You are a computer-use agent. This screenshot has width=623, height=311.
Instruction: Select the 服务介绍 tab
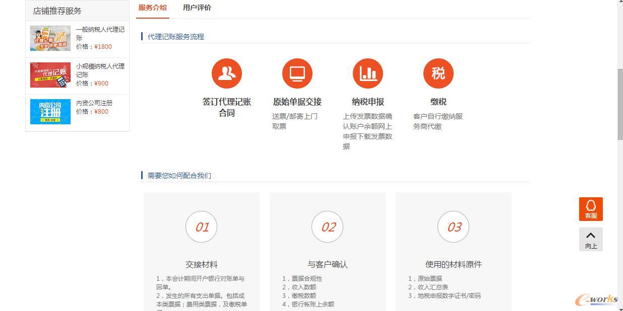pos(152,8)
